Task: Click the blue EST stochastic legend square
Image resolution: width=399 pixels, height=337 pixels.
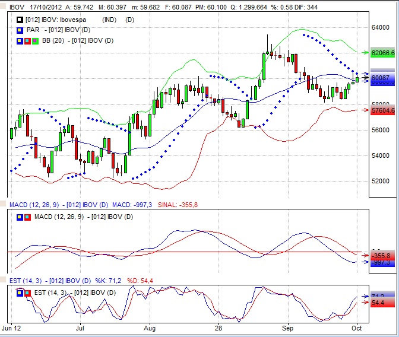Action: coord(20,293)
